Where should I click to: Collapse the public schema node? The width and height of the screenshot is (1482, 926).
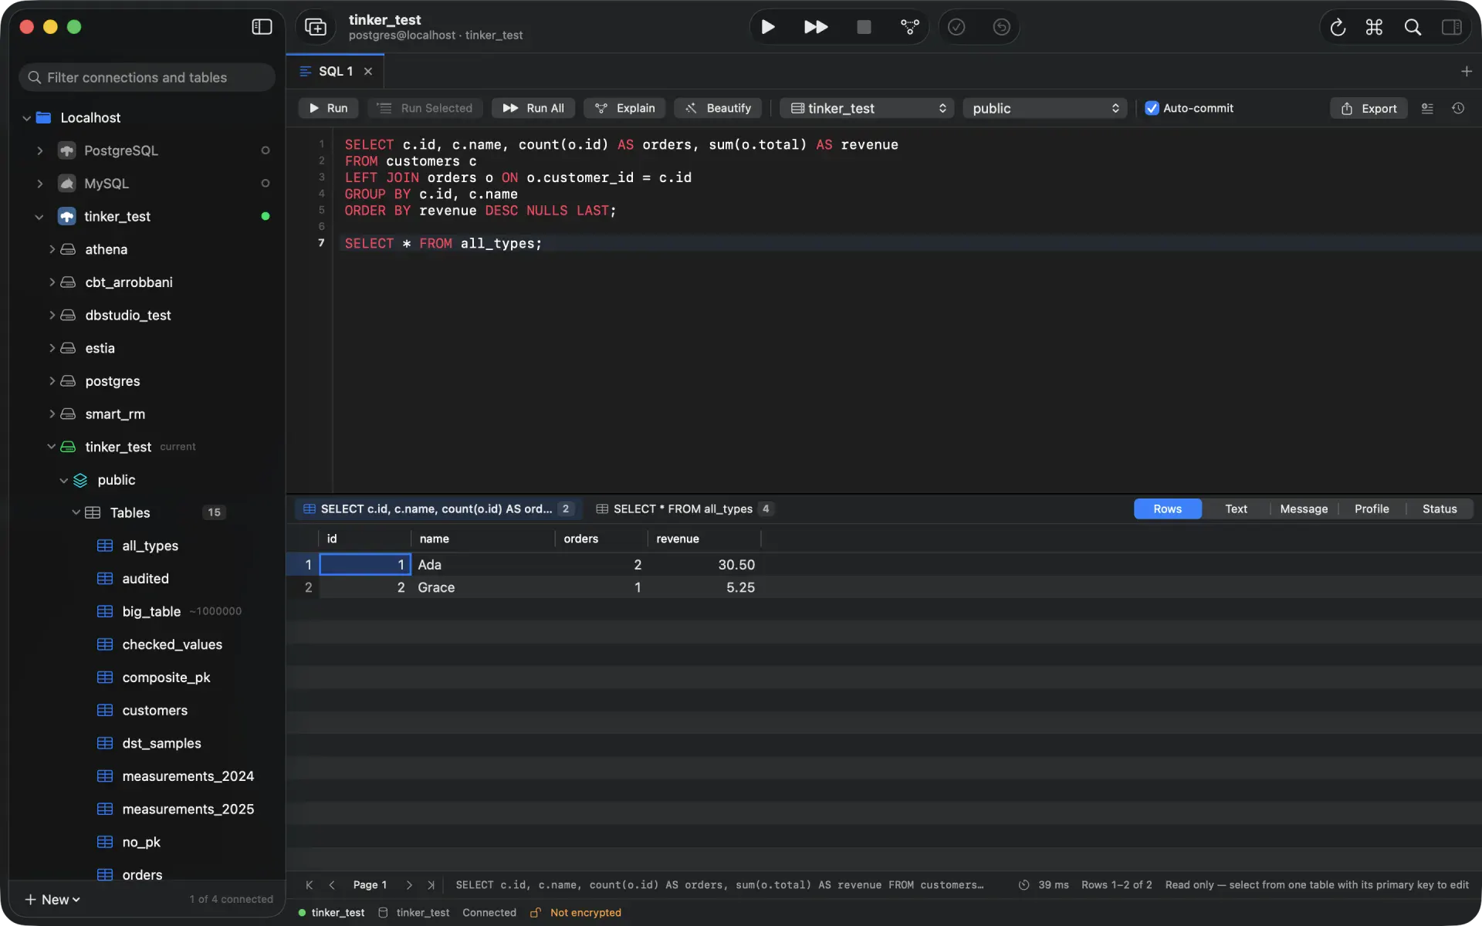point(64,480)
